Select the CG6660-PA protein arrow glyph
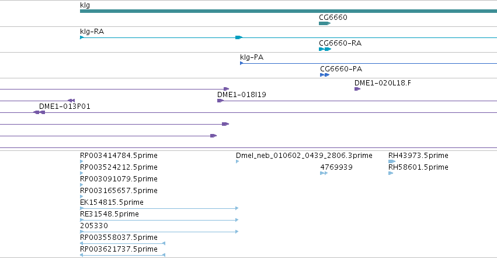The width and height of the screenshot is (497, 258). [325, 75]
